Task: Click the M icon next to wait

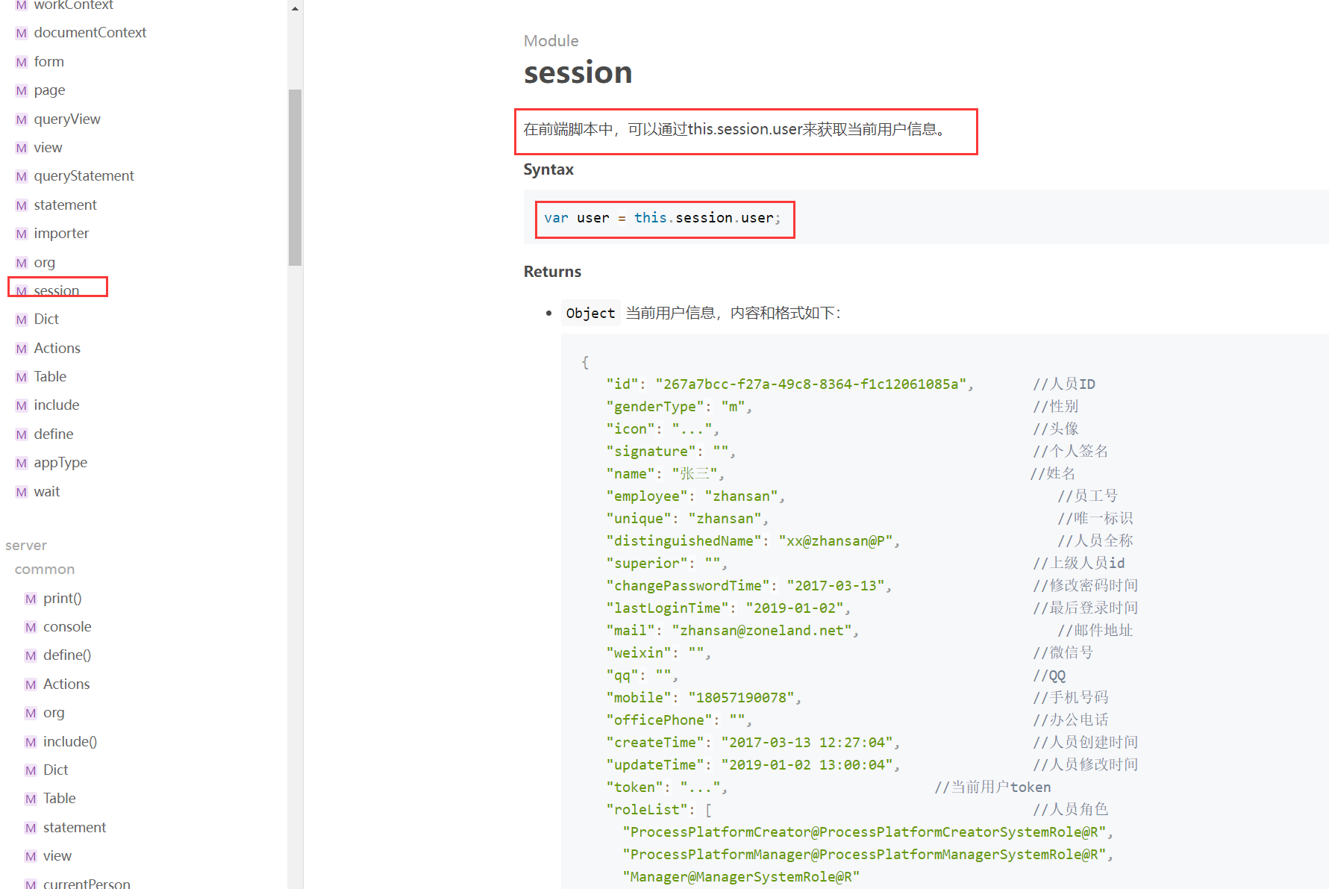Action: (22, 492)
